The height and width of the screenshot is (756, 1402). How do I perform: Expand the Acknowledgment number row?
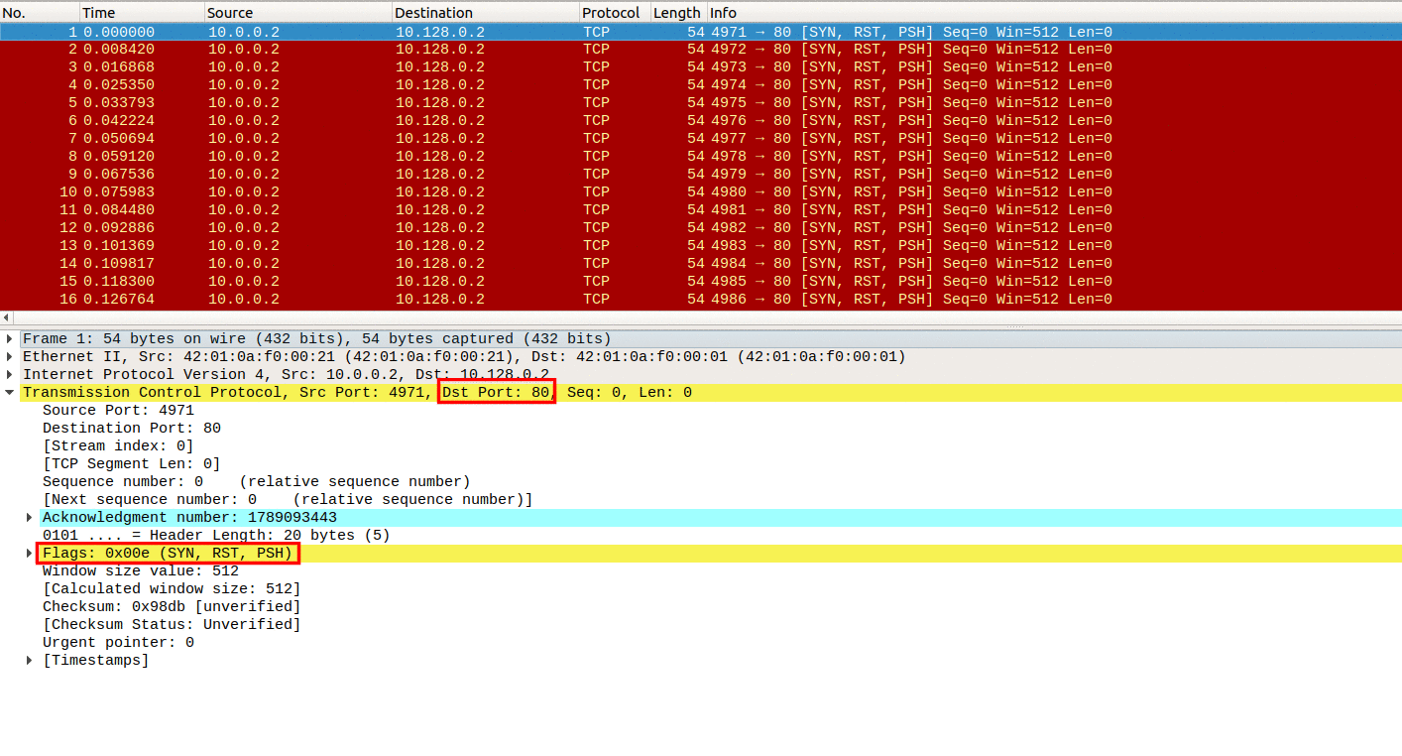(x=30, y=518)
